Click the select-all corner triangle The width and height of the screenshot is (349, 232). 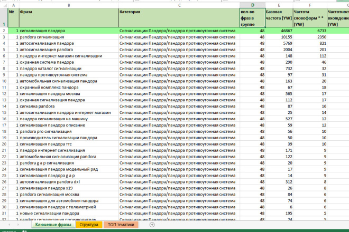(x=5, y=5)
